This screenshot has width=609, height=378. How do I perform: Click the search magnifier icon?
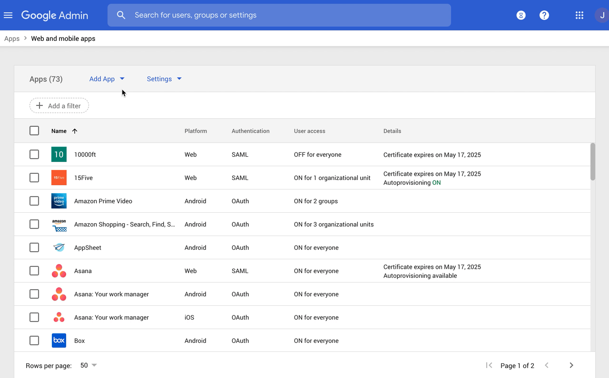click(x=121, y=15)
